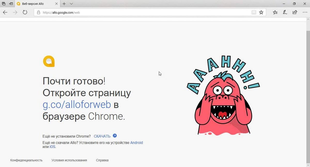Click СКАЧАТЬ download link
The image size is (310, 167).
(x=102, y=136)
